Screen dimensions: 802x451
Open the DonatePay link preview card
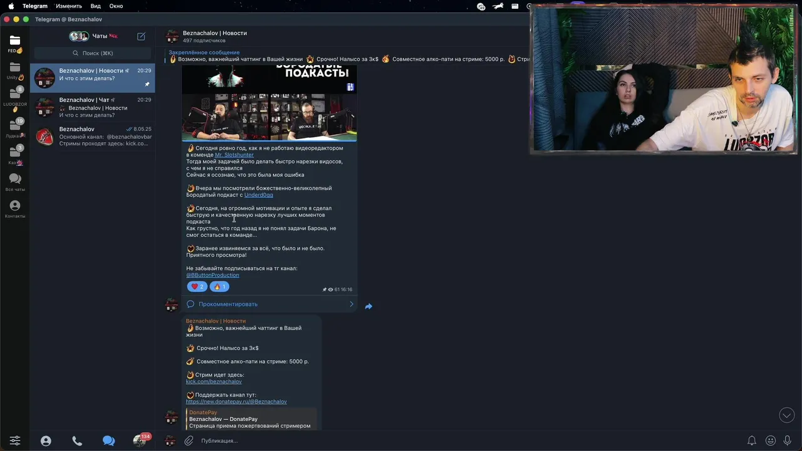click(251, 419)
